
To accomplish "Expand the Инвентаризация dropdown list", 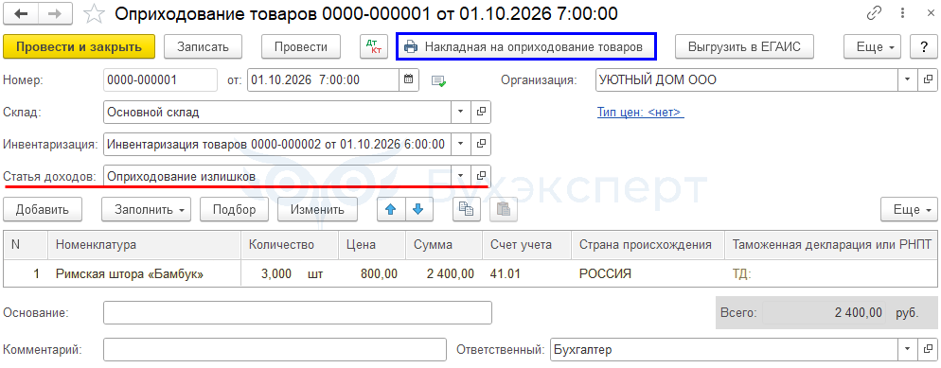I will [x=460, y=144].
